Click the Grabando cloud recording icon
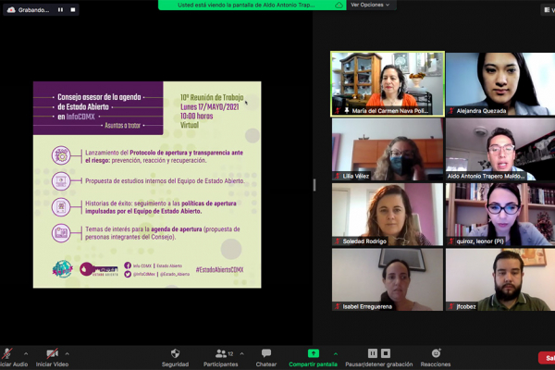The width and height of the screenshot is (555, 370). pyautogui.click(x=11, y=10)
